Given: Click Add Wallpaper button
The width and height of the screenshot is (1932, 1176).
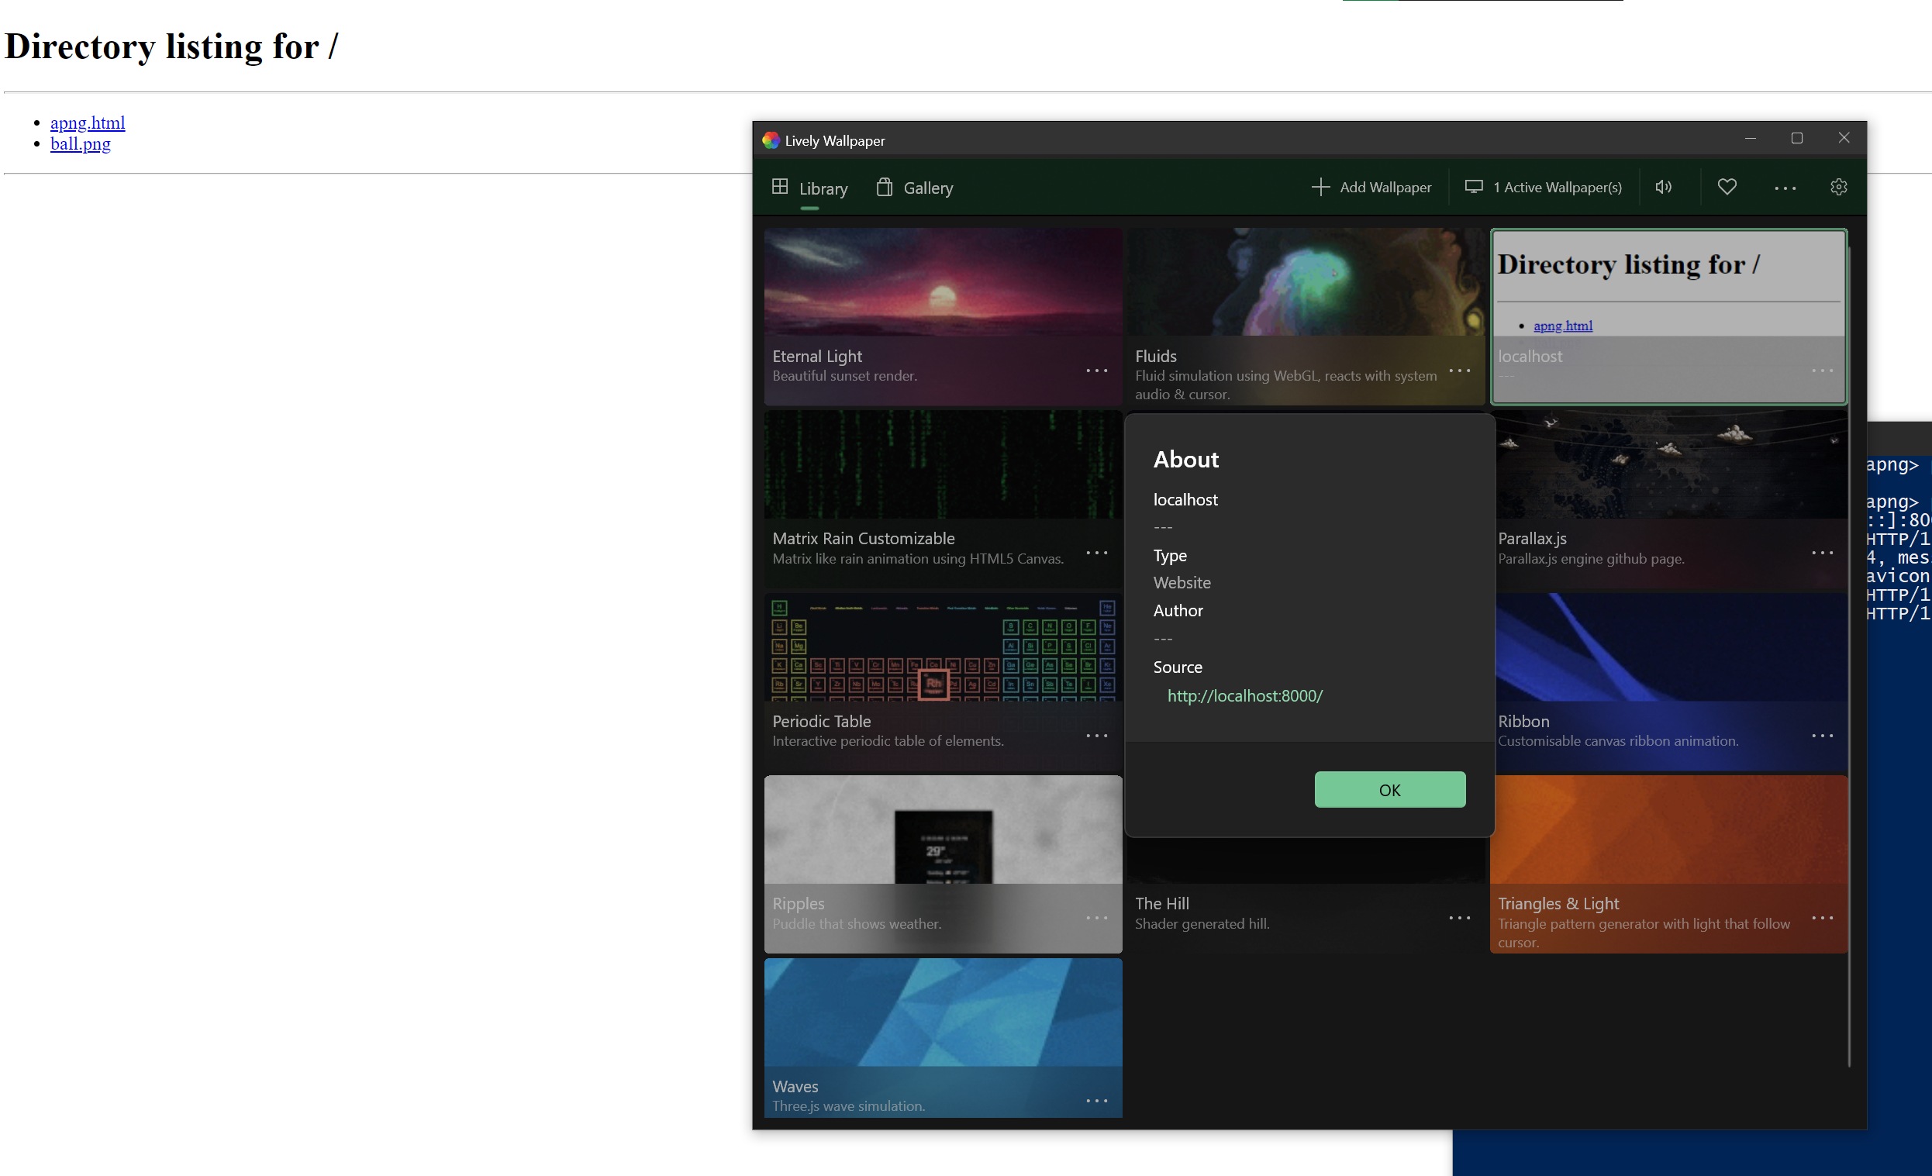Looking at the screenshot, I should pyautogui.click(x=1371, y=188).
